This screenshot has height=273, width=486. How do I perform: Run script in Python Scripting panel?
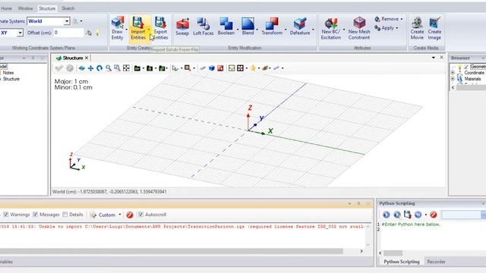click(387, 215)
